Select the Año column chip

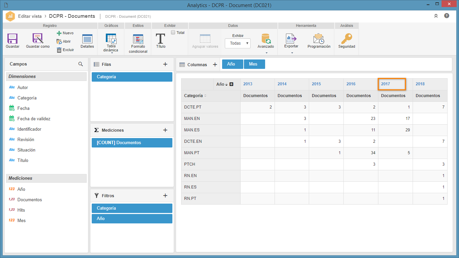pyautogui.click(x=233, y=64)
